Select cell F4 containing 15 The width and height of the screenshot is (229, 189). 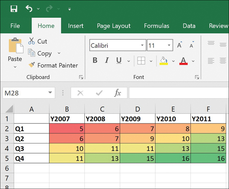208,148
